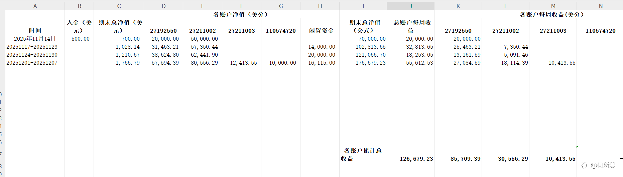Click the cell showing 1,028.14
Screen dimensions: 623x177
(119, 46)
